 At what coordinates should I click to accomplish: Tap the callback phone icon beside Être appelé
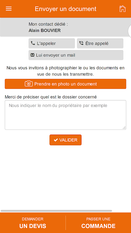point(81,43)
